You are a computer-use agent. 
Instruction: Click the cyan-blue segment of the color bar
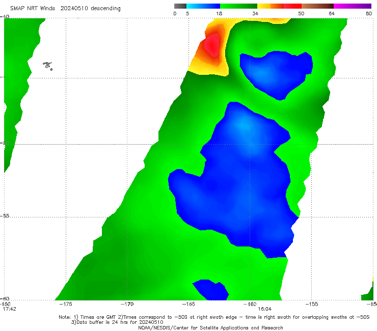[x=203, y=6]
